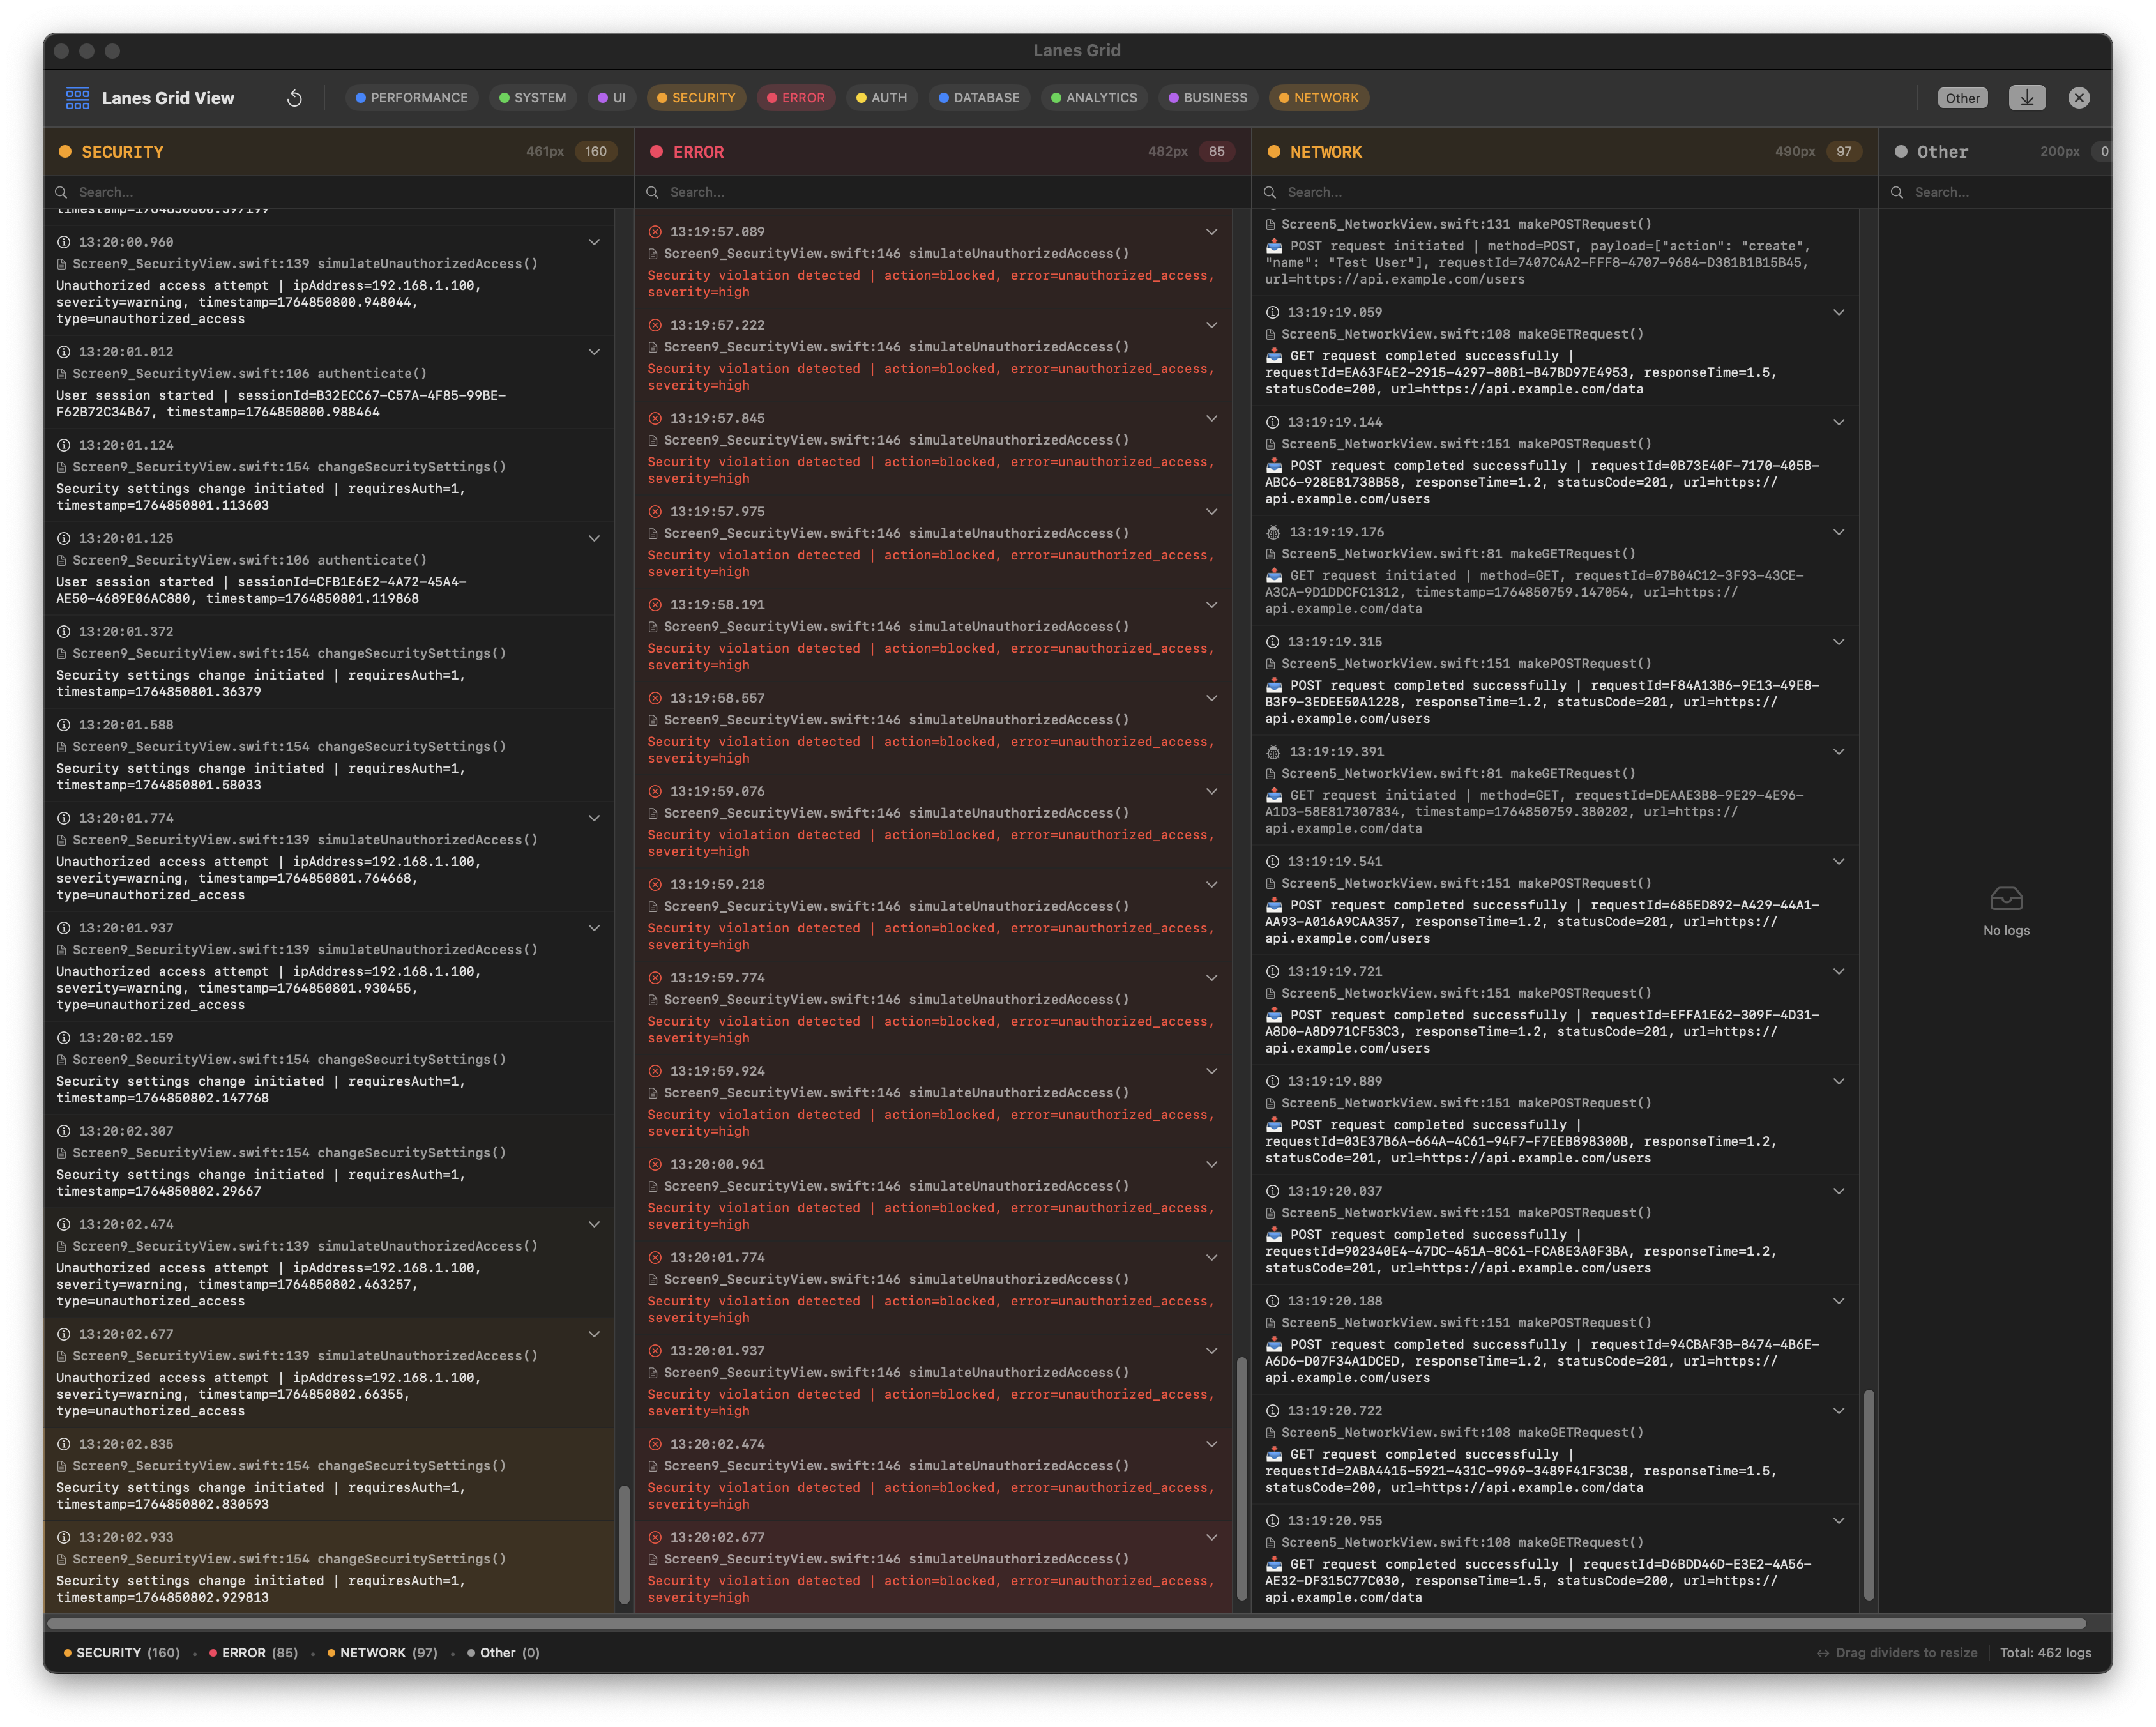Collapse the 13:19:19.059 makeGETRequest network entry
The height and width of the screenshot is (1727, 2156).
[1840, 312]
